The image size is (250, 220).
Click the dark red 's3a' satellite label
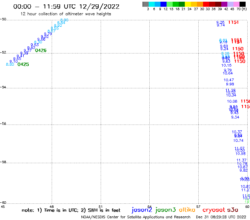[x=232, y=210]
